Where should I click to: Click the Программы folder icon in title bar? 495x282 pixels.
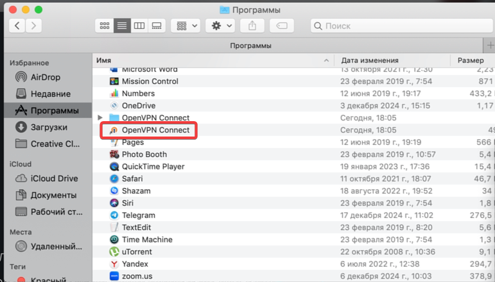pyautogui.click(x=225, y=10)
